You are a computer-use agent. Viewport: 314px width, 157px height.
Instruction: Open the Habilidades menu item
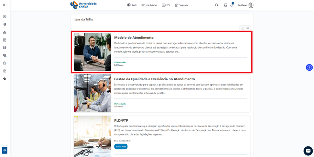[149, 5]
